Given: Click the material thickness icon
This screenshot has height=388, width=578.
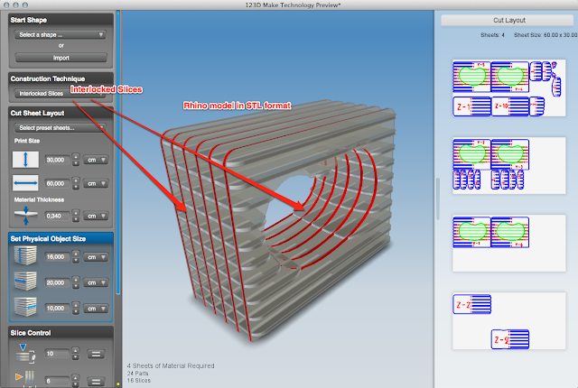Looking at the screenshot, I should [x=26, y=216].
